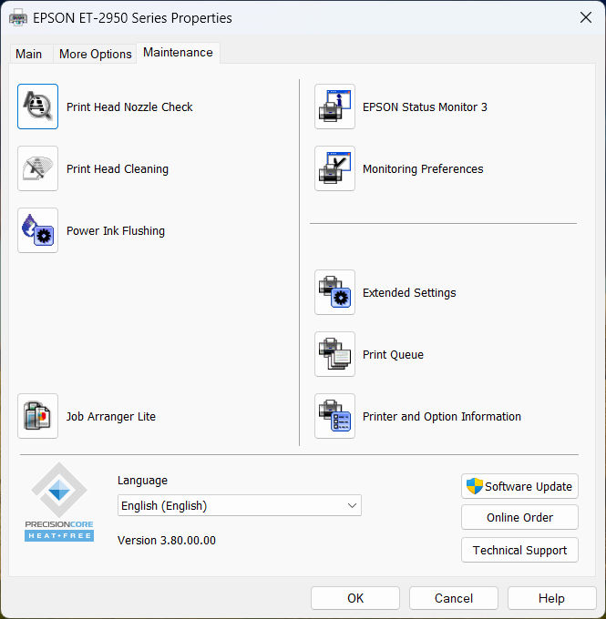Open Extended Settings icon
The width and height of the screenshot is (606, 619).
point(334,293)
